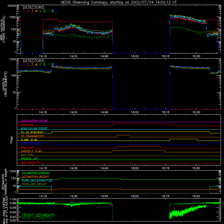Click the DECIMATION_ENERGY legend label
The width and height of the screenshot is (224, 224).
click(x=36, y=173)
